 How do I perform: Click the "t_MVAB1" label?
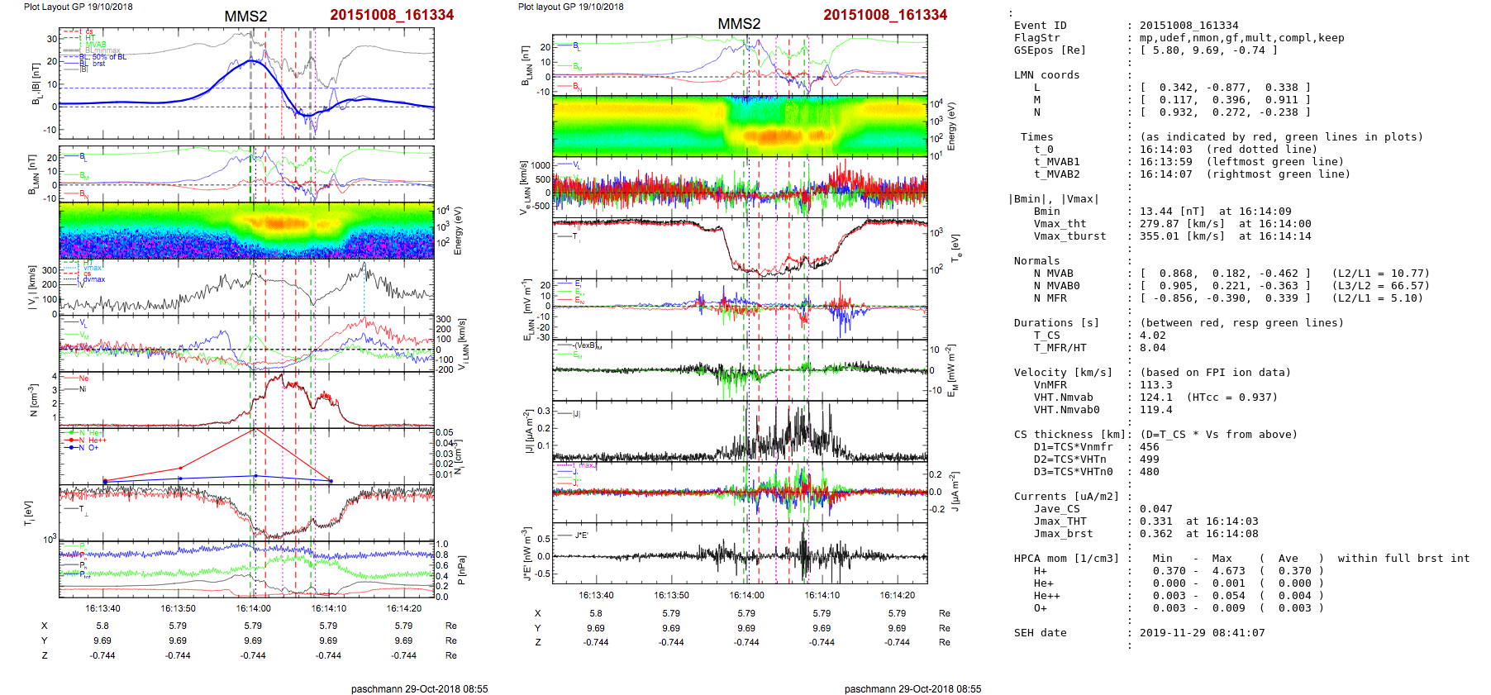tap(1057, 162)
